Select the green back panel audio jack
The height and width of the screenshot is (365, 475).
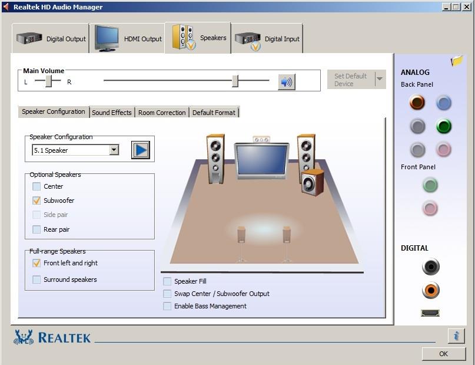point(444,126)
